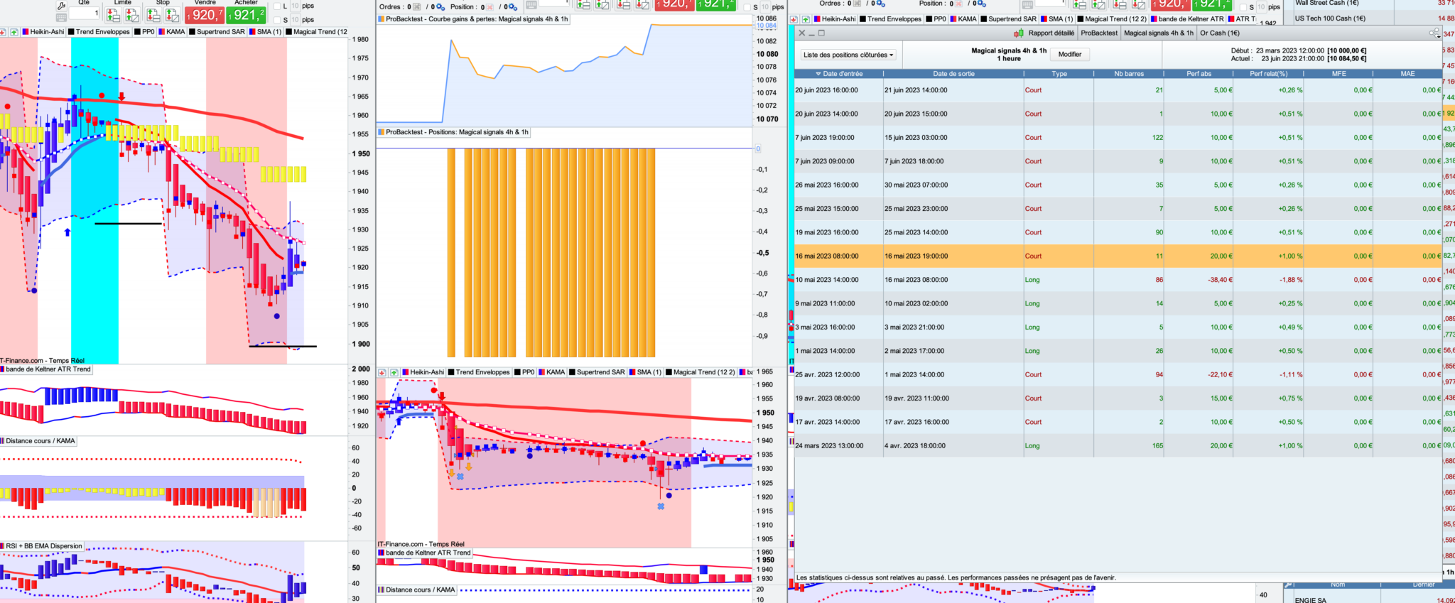Click the RSI + BB EMA Dispersion panel label
1455x603 pixels.
tap(44, 546)
